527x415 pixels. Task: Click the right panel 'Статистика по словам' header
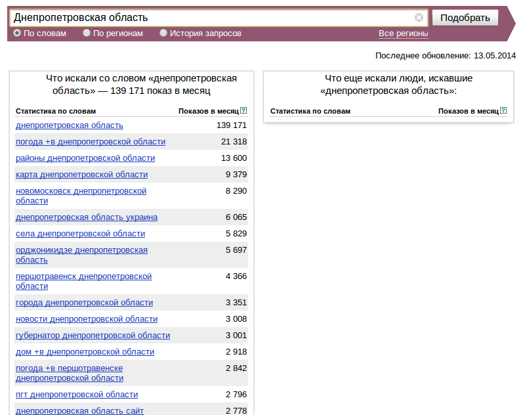click(310, 112)
